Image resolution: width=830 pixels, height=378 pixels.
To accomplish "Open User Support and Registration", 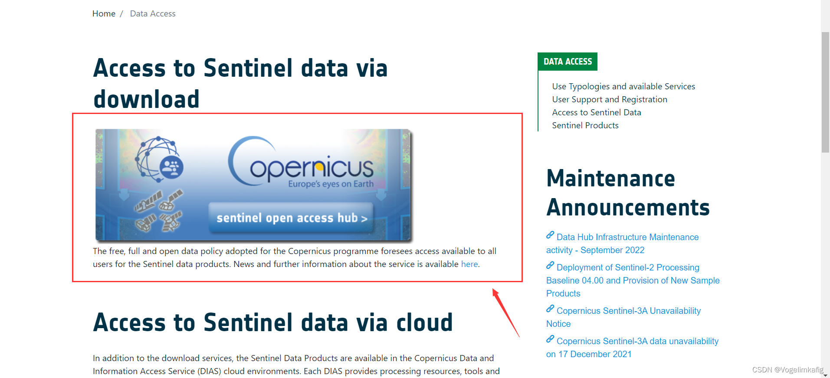I will click(610, 99).
